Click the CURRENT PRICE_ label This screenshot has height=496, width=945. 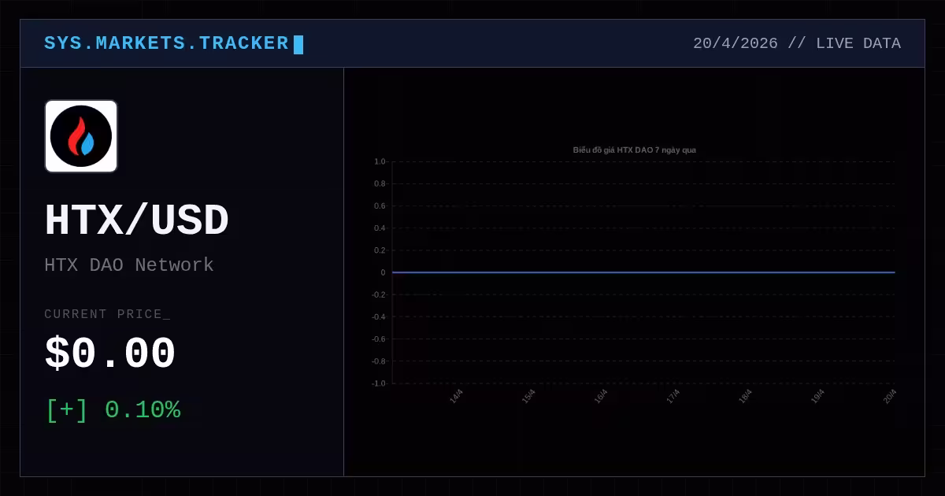click(x=107, y=314)
